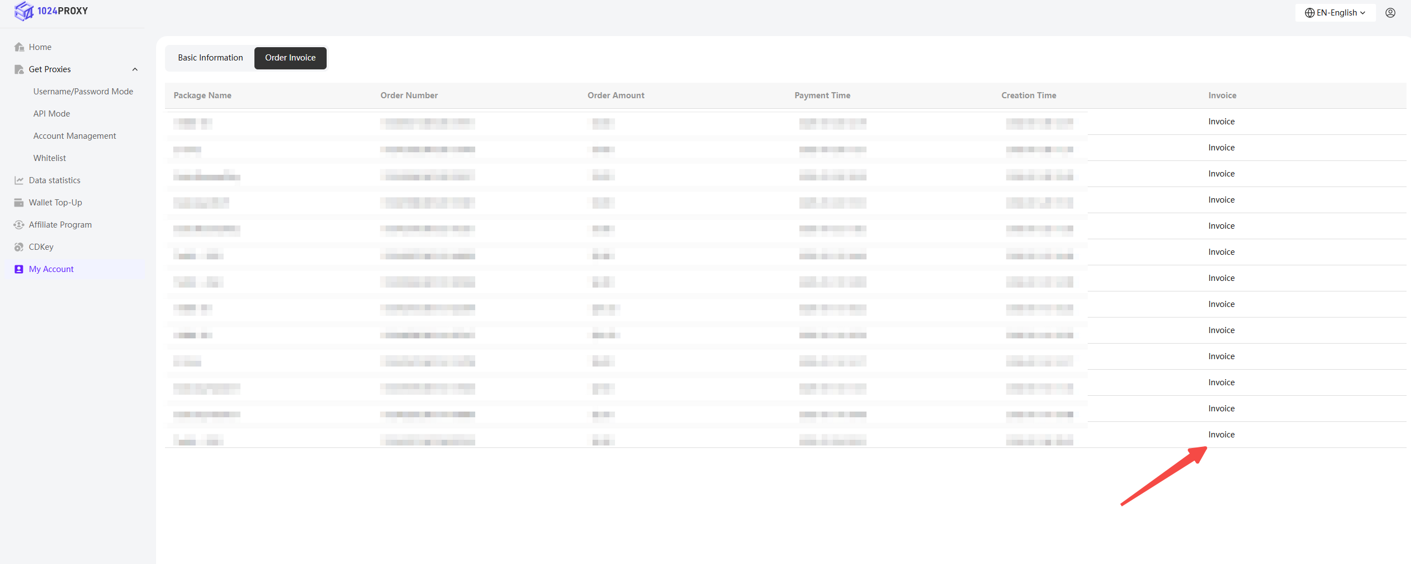Click the CDKey icon in sidebar
Screen dimensions: 1411x564
[19, 247]
